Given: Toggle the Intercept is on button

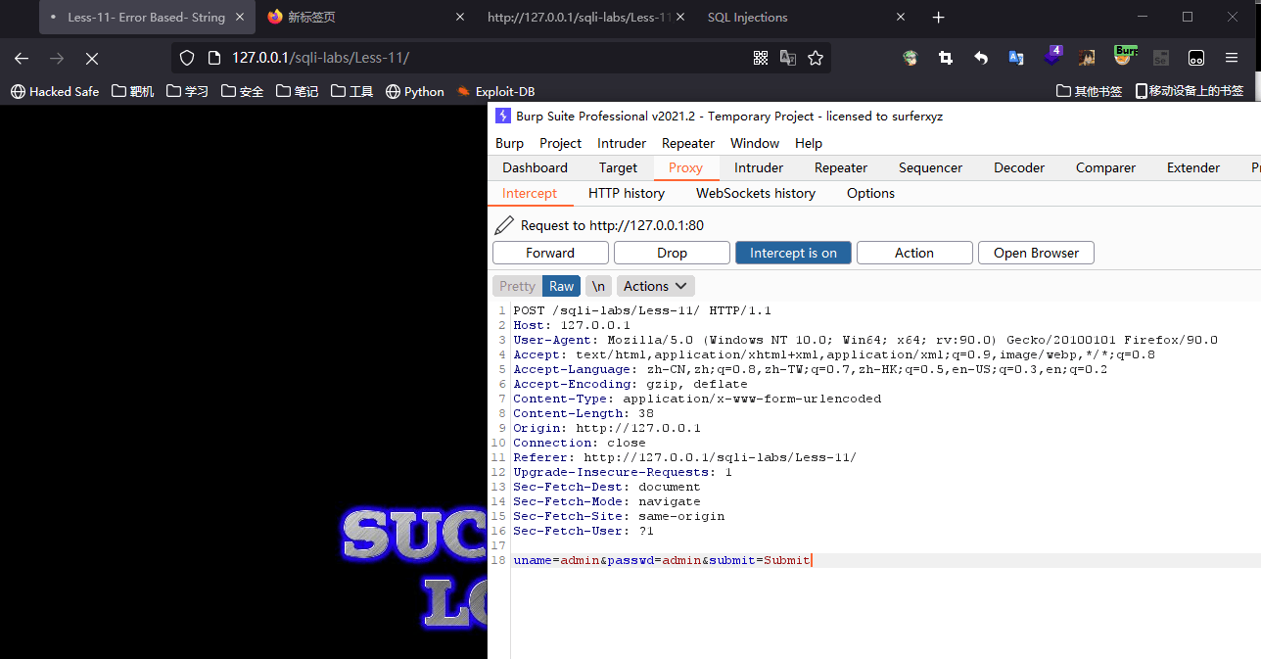Looking at the screenshot, I should pyautogui.click(x=793, y=253).
